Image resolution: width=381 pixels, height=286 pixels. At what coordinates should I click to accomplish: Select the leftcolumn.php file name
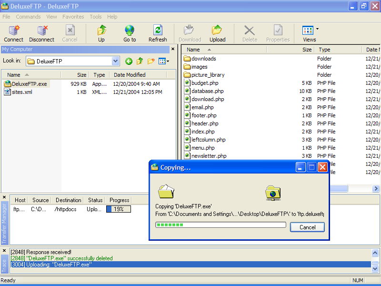209,140
